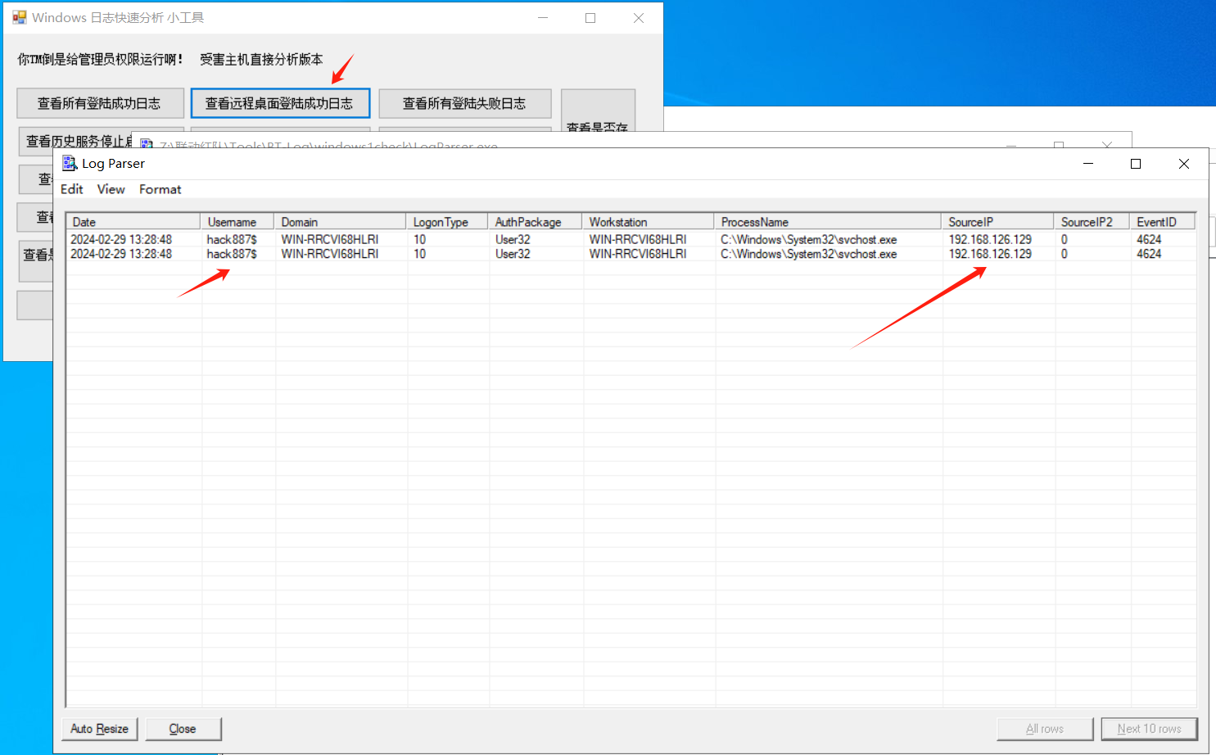Viewport: 1216px width, 755px height.
Task: Click source IP 192.168.126.129 in first row
Action: point(990,240)
